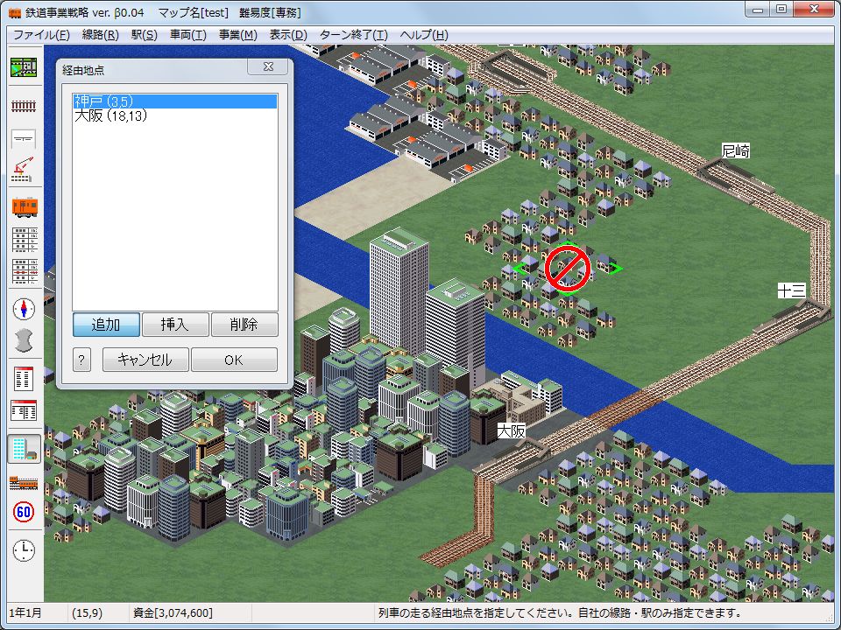The width and height of the screenshot is (841, 630).
Task: Select the railway track laying tool
Action: pyautogui.click(x=24, y=106)
